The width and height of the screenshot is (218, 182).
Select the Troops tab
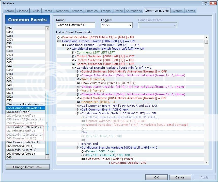coord(105,11)
